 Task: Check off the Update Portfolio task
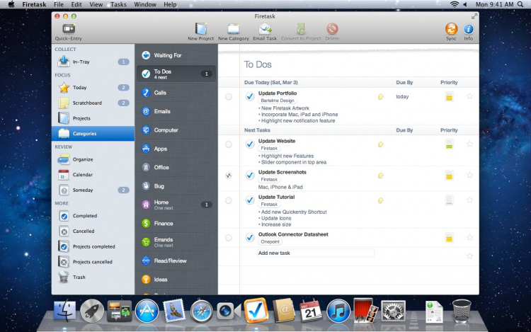(x=250, y=97)
